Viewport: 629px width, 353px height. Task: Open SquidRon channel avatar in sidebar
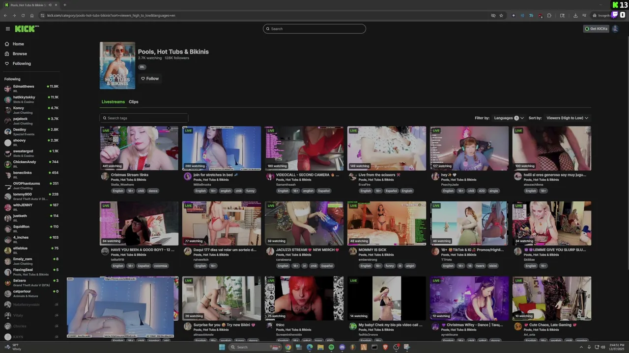click(7, 228)
